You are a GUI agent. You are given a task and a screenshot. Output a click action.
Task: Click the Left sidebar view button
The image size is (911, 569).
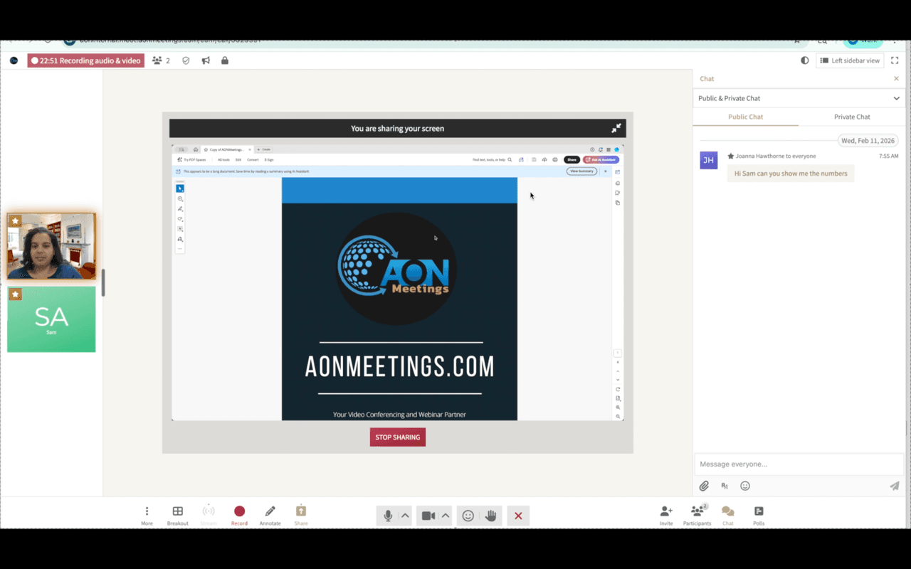850,60
